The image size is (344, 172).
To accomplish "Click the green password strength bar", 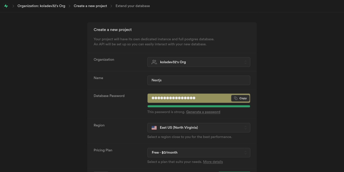I will click(198, 106).
